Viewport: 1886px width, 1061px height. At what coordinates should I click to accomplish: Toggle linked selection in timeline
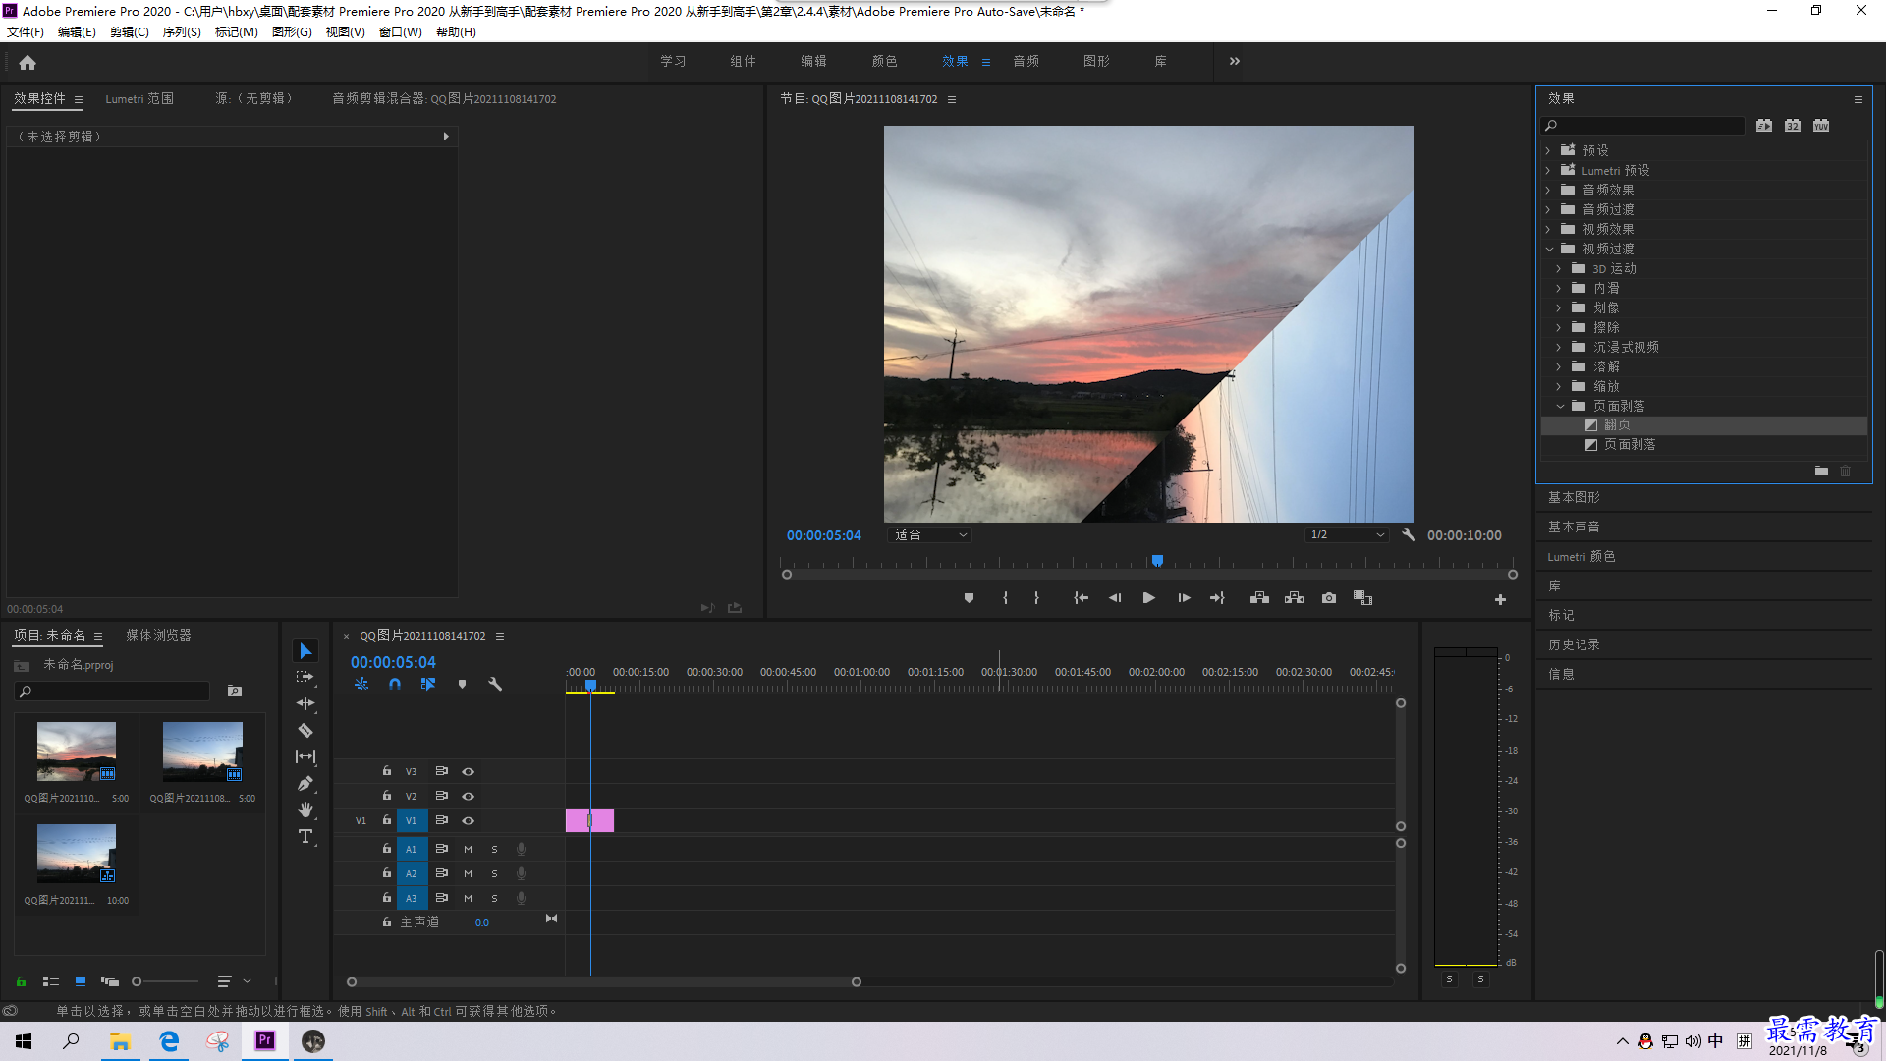428,684
